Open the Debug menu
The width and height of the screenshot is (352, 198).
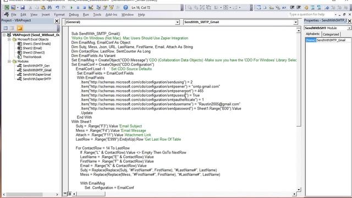74,15
